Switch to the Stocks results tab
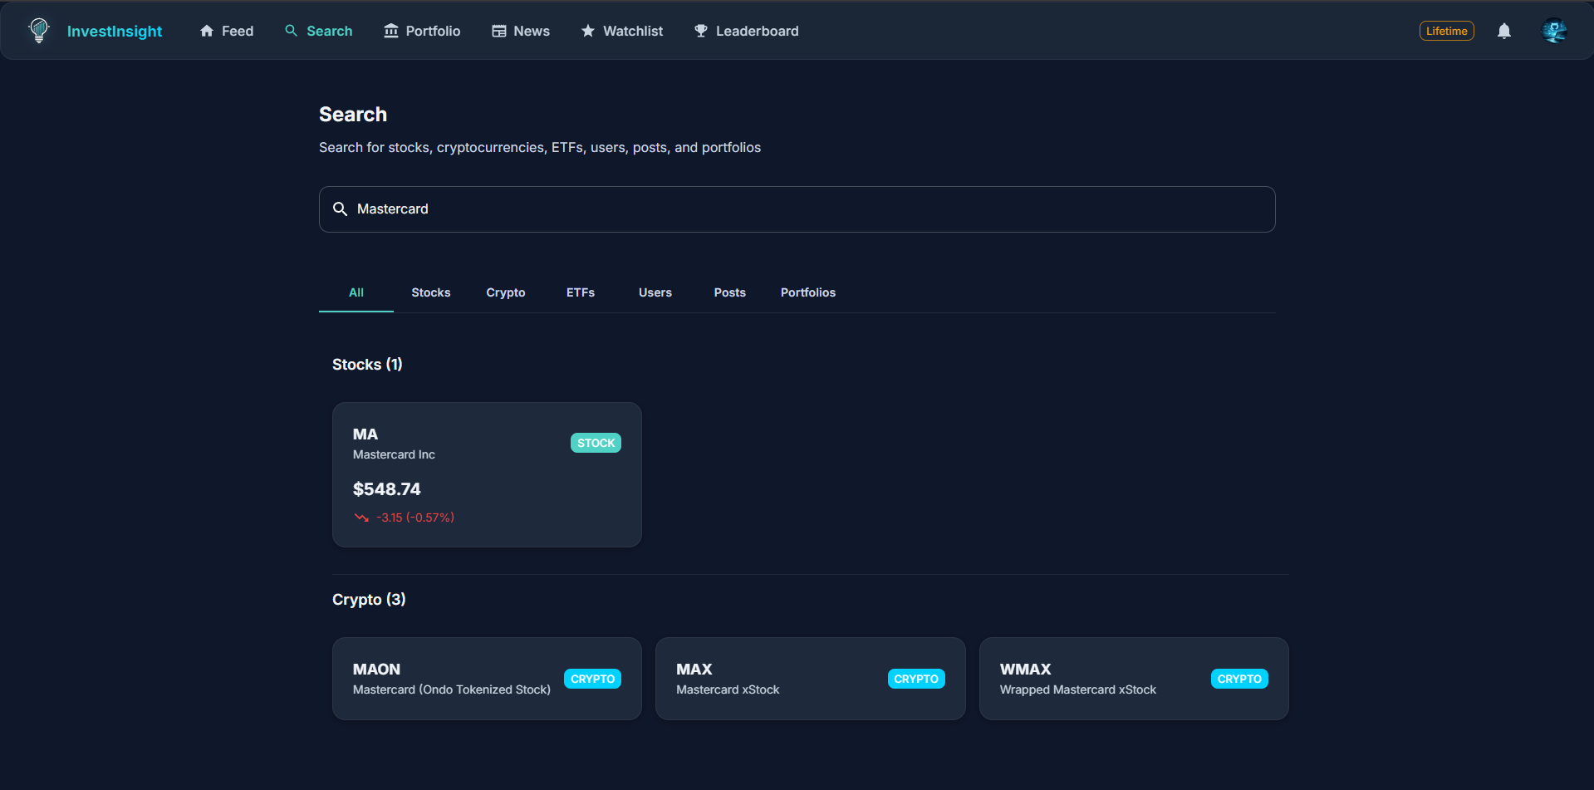Viewport: 1594px width, 790px height. pyautogui.click(x=430, y=292)
